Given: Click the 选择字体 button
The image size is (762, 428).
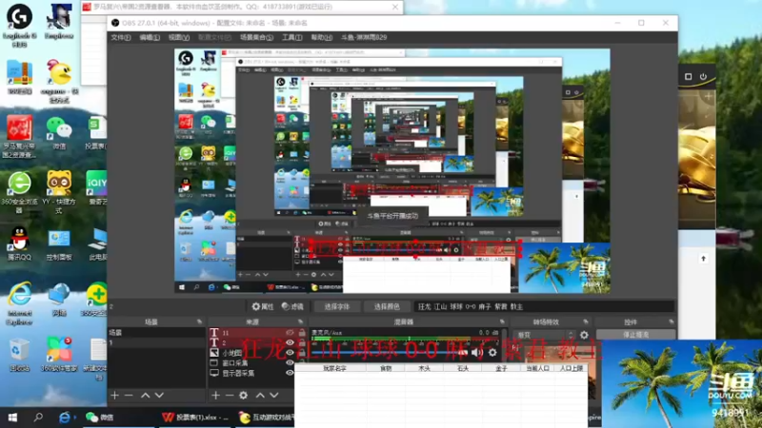Looking at the screenshot, I should tap(337, 306).
